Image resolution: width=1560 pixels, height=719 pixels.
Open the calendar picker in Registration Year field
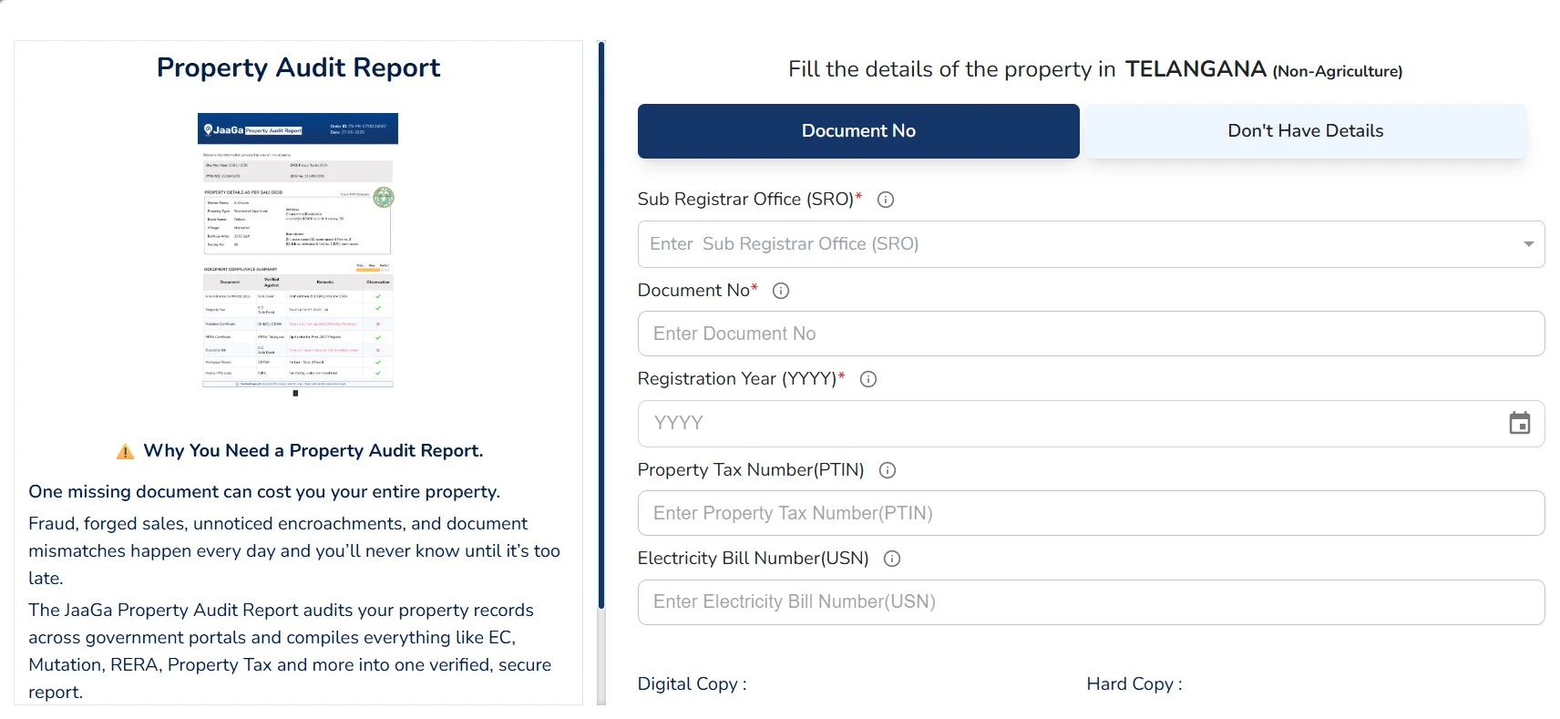tap(1519, 423)
